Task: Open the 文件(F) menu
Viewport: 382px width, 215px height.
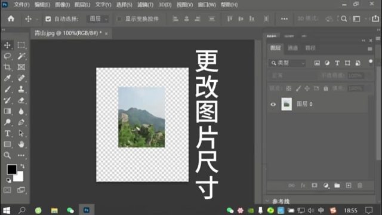Action: tap(21, 5)
